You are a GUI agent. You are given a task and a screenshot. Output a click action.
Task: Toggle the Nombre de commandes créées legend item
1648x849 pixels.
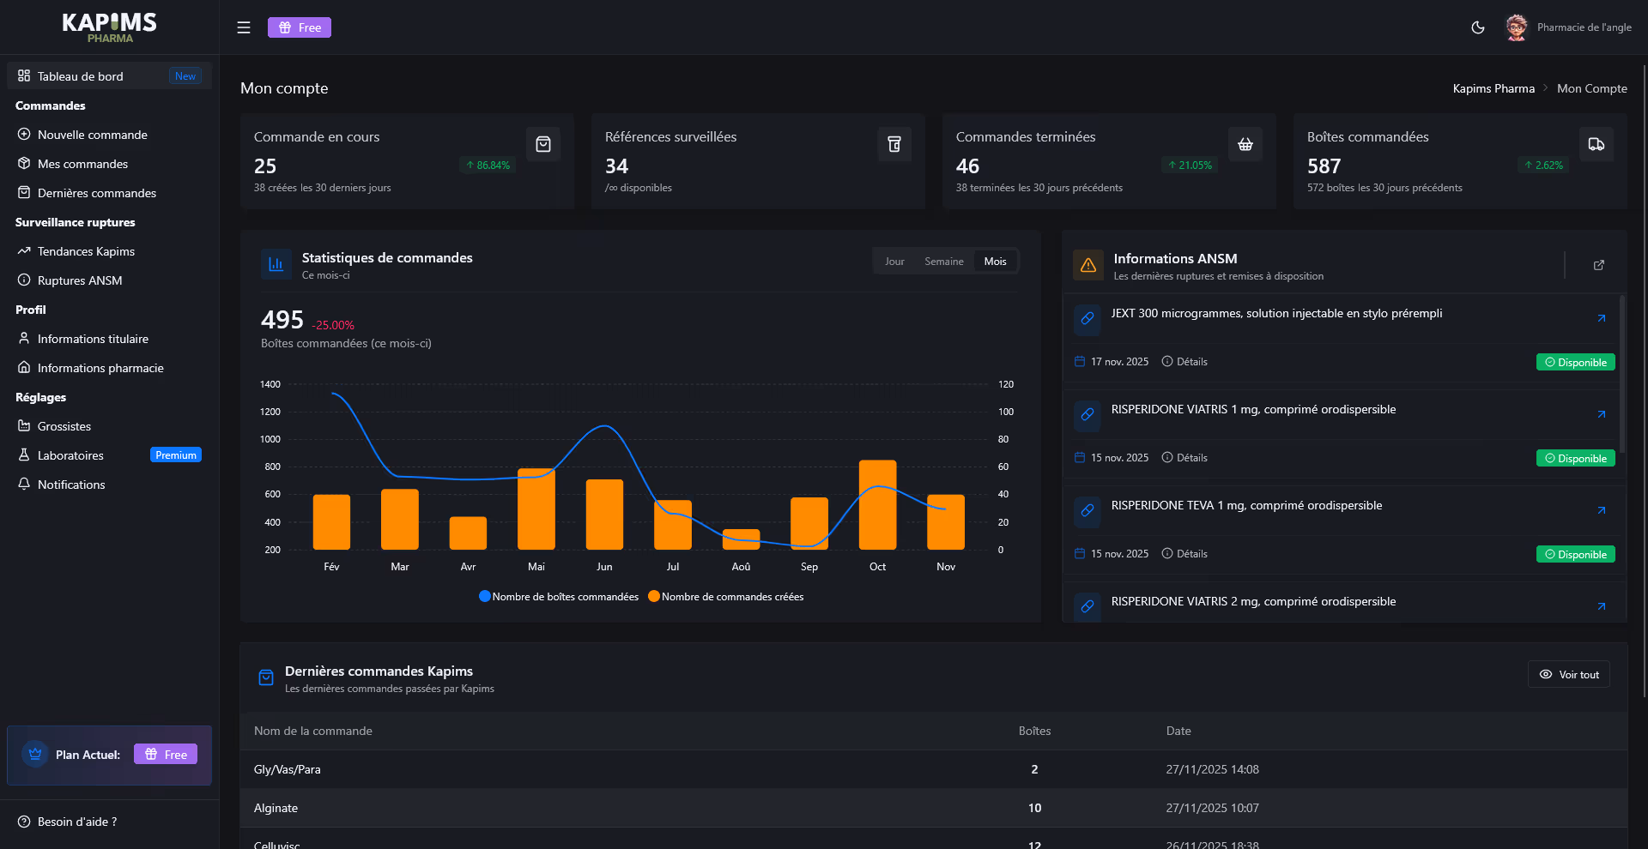[x=725, y=596]
